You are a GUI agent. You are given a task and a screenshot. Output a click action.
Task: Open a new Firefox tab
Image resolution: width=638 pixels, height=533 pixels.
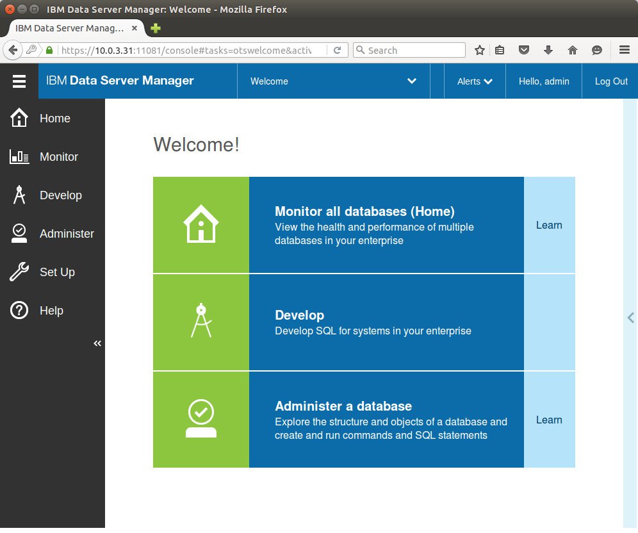click(156, 28)
